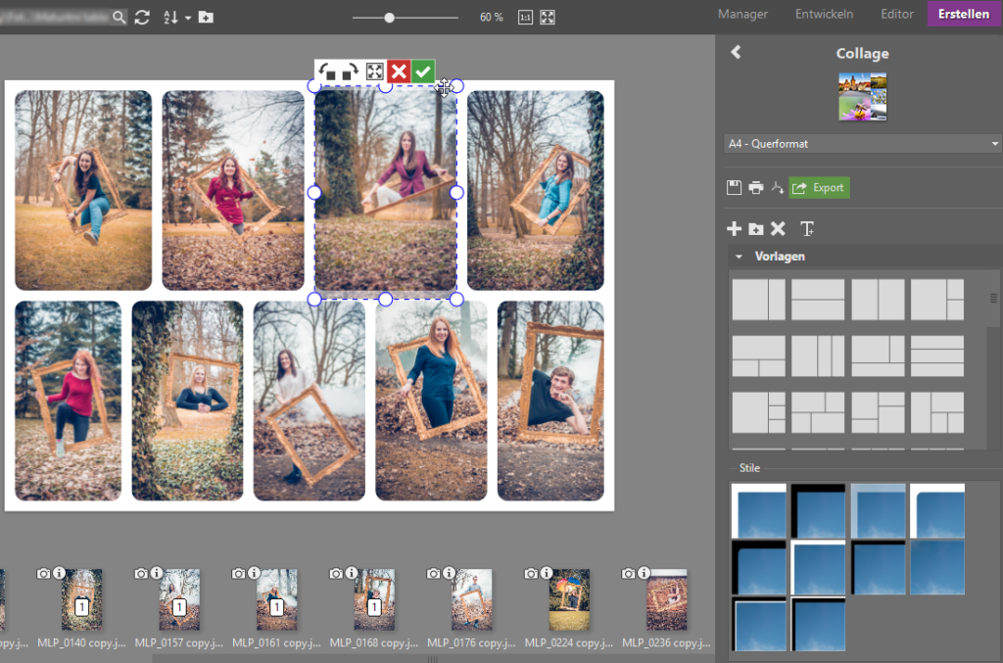Click collage photo of jumping girl in top-left cell
The height and width of the screenshot is (663, 1003).
click(83, 190)
